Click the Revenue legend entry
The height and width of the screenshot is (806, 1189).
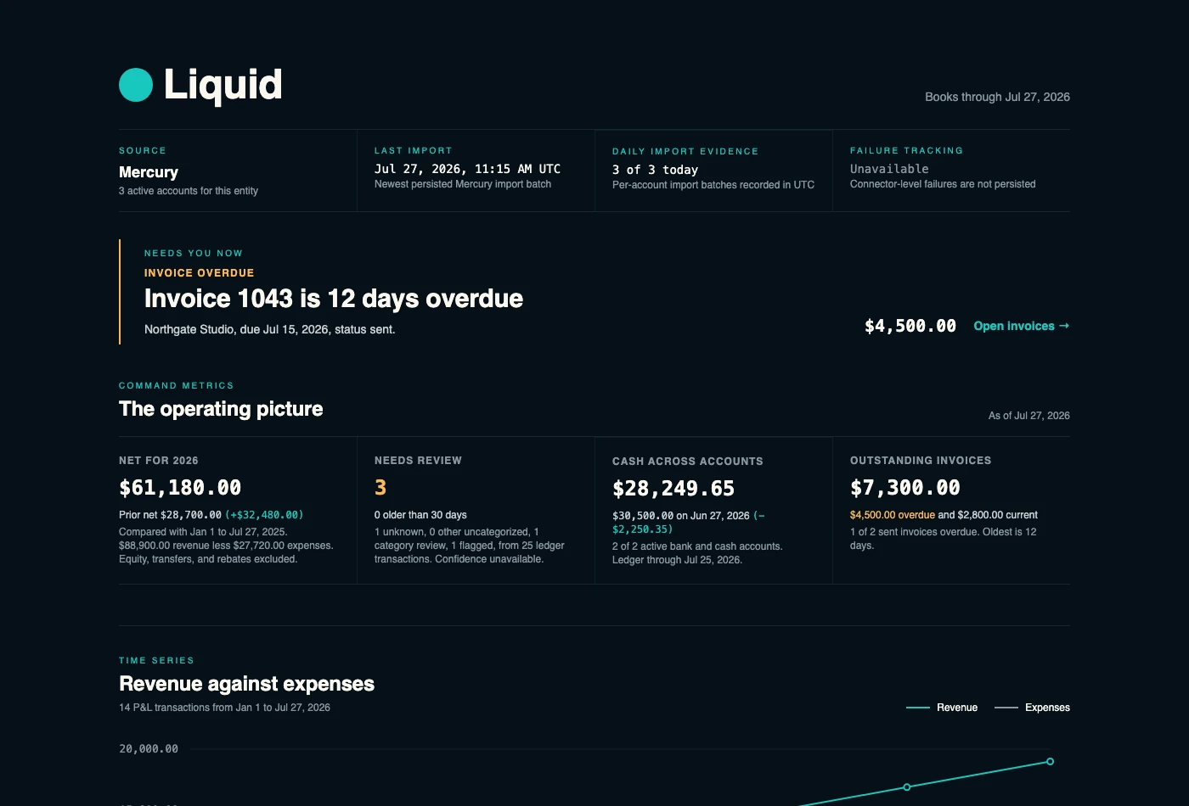coord(942,708)
